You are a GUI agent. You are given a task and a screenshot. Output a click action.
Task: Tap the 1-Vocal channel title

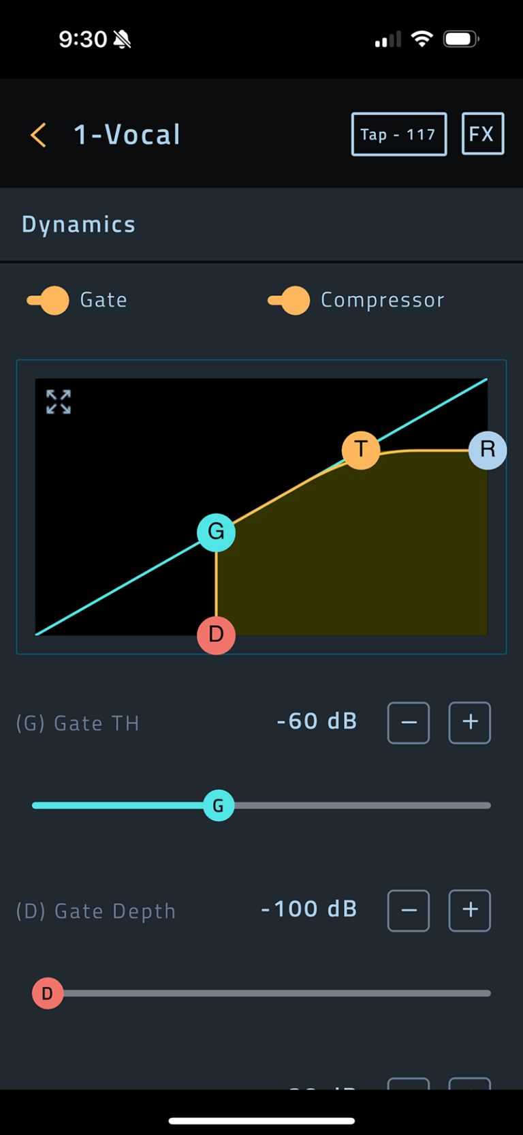[127, 135]
